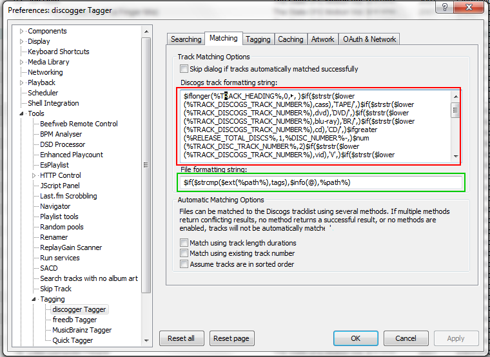Screen dimensions: 490x357
Task: Confirm preferences with OK
Action: click(356, 338)
